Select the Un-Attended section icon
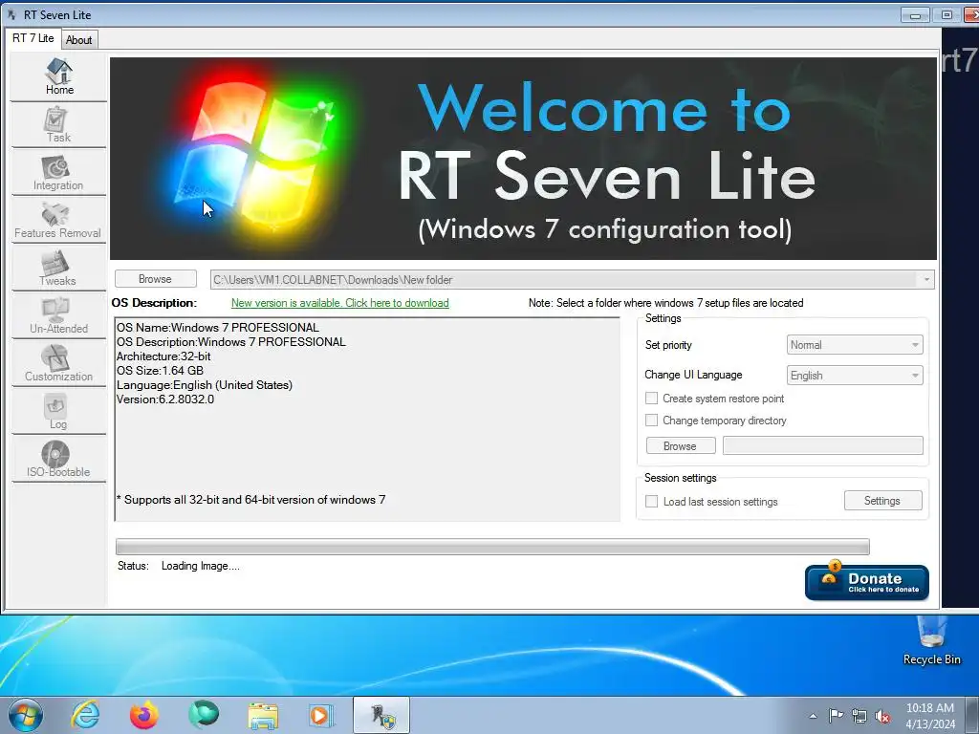Viewport: 979px width, 734px height. point(58,315)
